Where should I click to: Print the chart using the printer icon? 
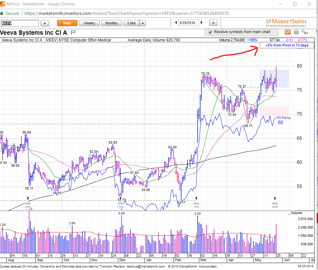point(296,32)
